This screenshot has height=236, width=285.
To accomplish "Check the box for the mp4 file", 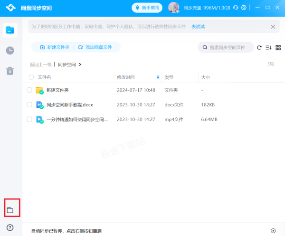I will (29, 119).
